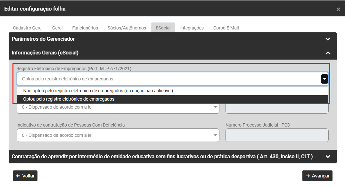The height and width of the screenshot is (189, 345).
Task: Click the ESocial tab
Action: point(163,28)
